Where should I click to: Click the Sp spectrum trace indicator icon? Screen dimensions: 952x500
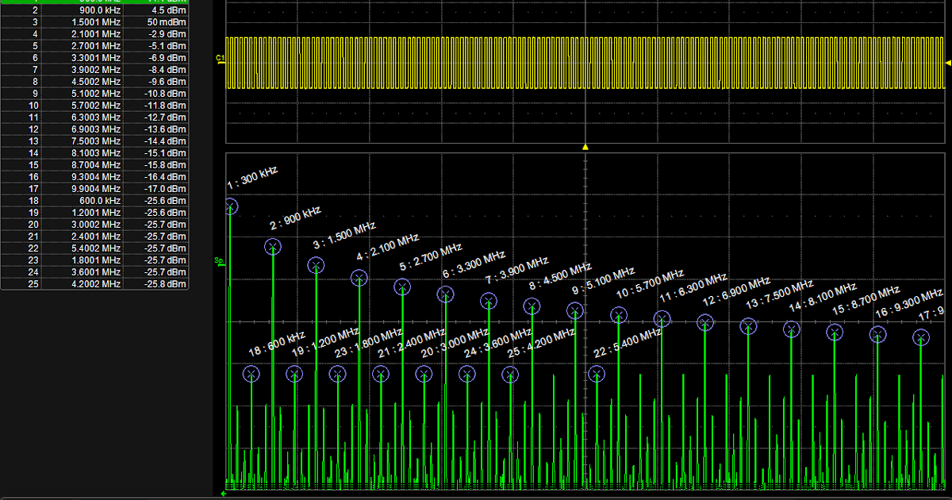click(220, 260)
